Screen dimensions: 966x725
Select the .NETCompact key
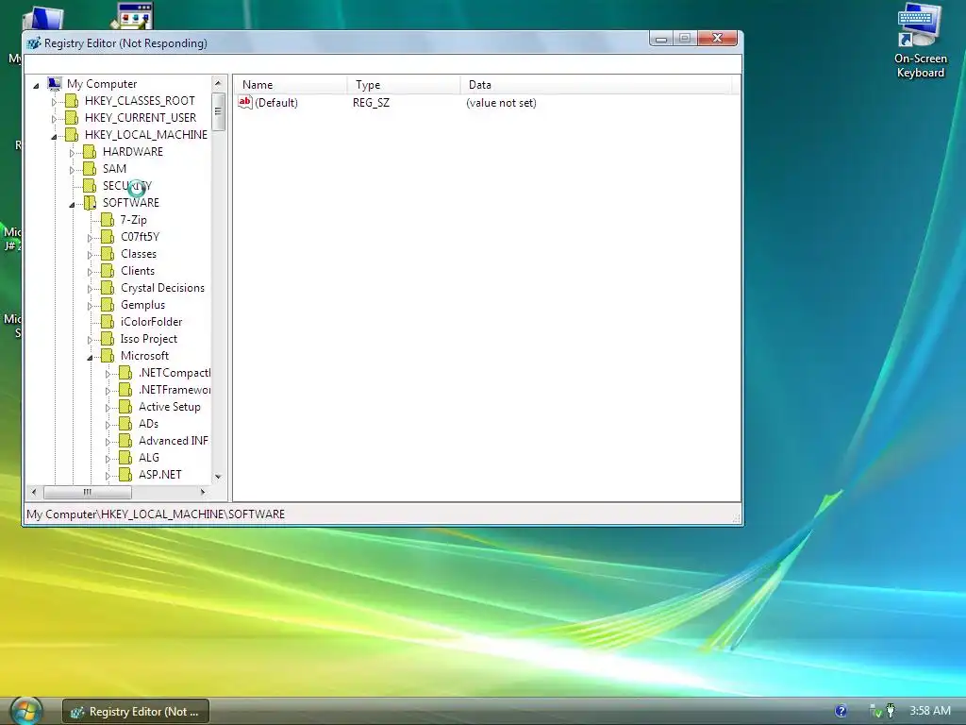[175, 373]
